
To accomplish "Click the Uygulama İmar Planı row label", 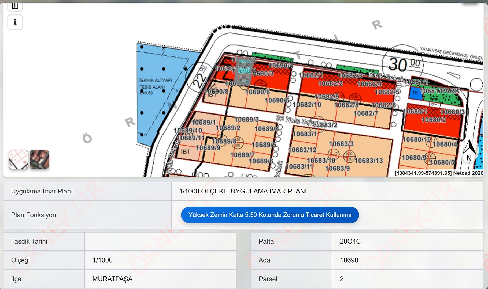I will click(42, 191).
